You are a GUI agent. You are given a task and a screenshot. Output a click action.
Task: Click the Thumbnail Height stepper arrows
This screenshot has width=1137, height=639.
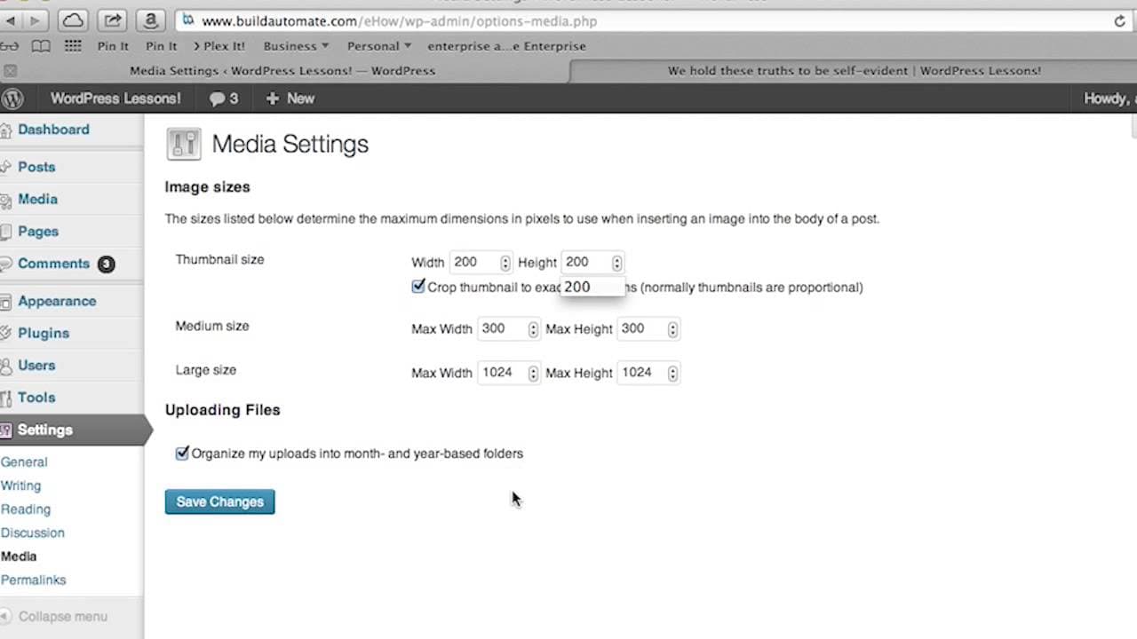[x=616, y=263]
